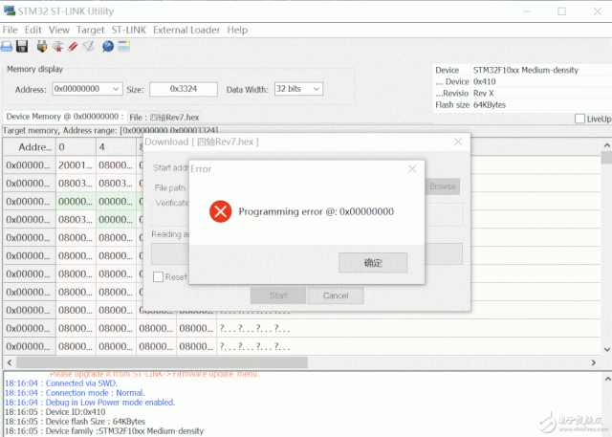The height and width of the screenshot is (437, 612).
Task: Click the Target memory address range text
Action: [x=111, y=130]
